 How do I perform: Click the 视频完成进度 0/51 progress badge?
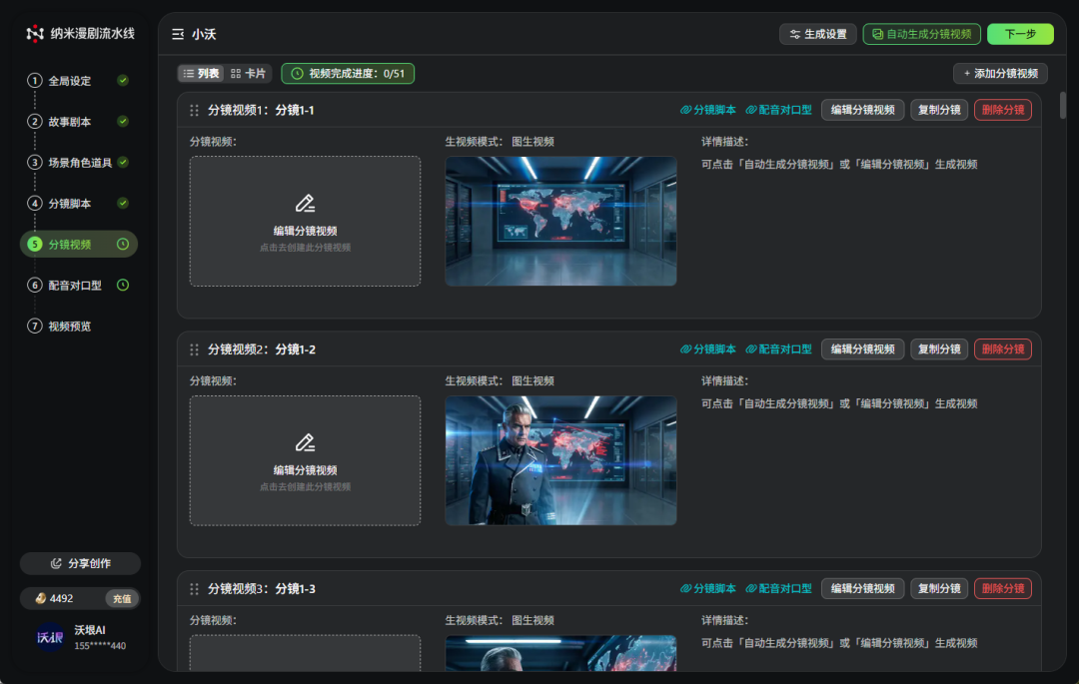point(347,73)
